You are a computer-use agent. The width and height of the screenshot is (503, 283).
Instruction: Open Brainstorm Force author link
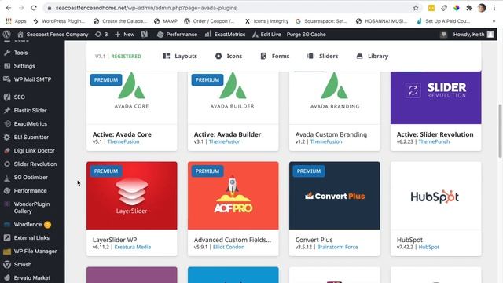[337, 247]
